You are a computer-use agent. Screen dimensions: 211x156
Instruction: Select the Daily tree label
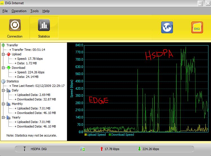click(15, 90)
